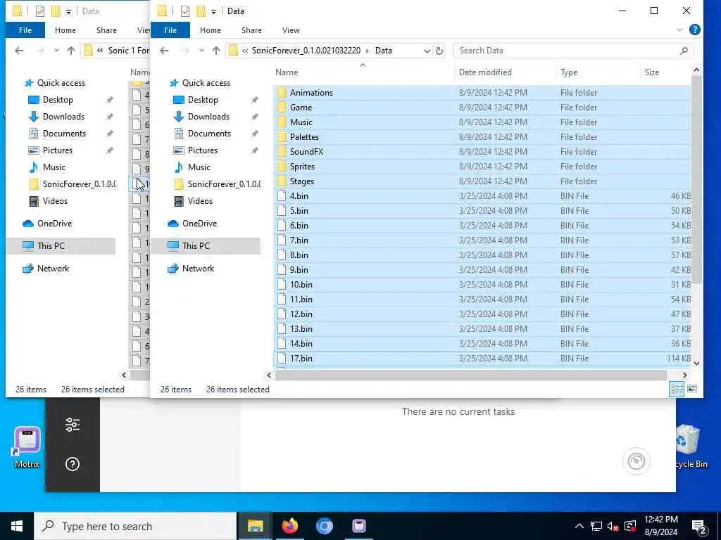Open rear window quick access toolbar dropdown

[x=68, y=11]
